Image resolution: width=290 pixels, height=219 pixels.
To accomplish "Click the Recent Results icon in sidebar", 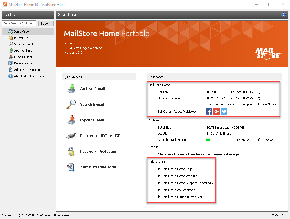I will [x=11, y=63].
